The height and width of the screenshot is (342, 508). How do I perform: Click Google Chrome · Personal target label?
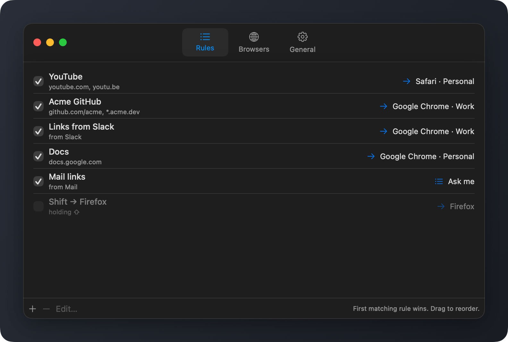click(427, 156)
